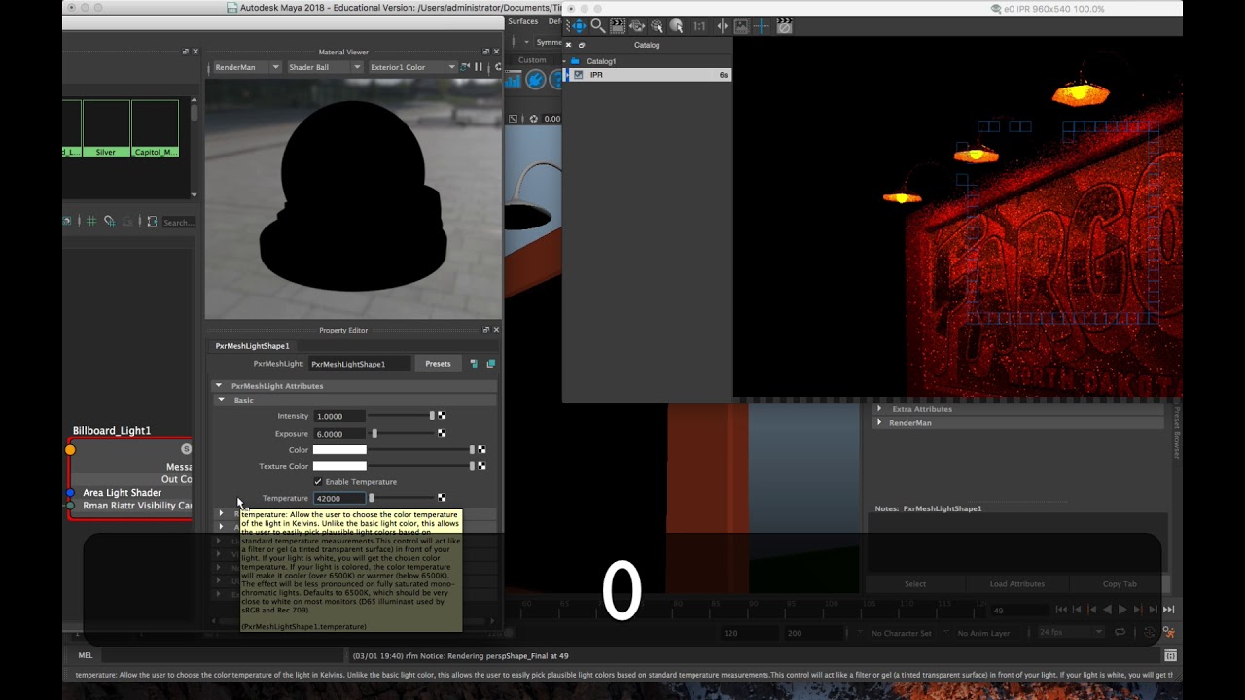Click the Select button in Attribute Editor
Screen dimensions: 1245x700
click(x=915, y=584)
